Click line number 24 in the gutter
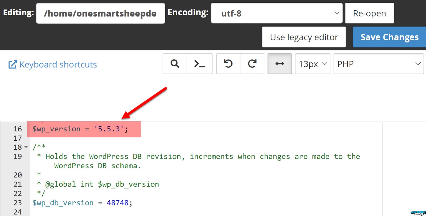 [x=18, y=212]
